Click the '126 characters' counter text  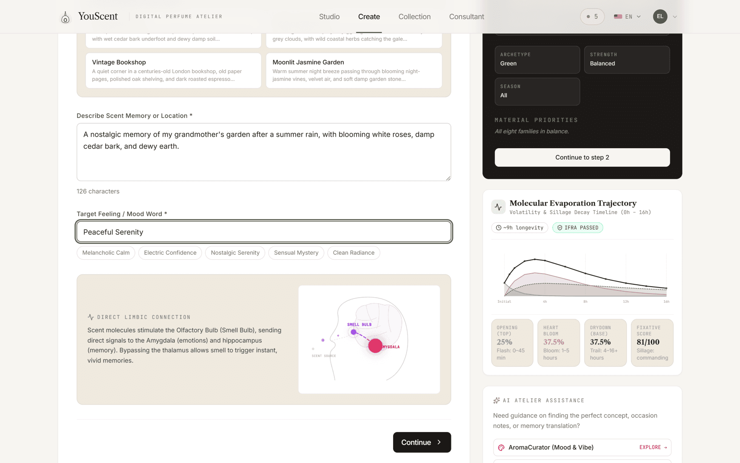(x=98, y=191)
